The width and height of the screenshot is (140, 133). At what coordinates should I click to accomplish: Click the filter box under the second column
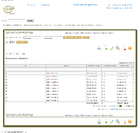point(66,69)
